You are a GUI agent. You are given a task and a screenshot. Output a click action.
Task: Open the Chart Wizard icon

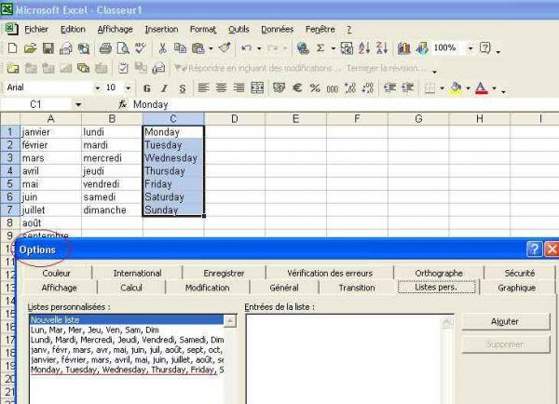tap(404, 48)
